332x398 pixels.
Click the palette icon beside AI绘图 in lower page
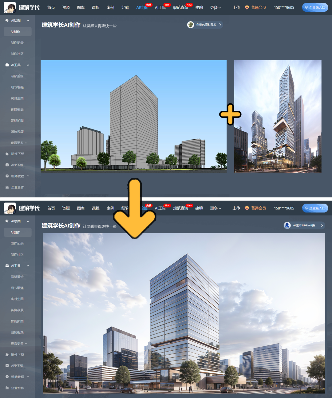[7, 221]
